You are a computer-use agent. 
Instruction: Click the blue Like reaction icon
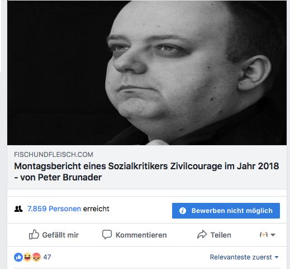click(18, 257)
